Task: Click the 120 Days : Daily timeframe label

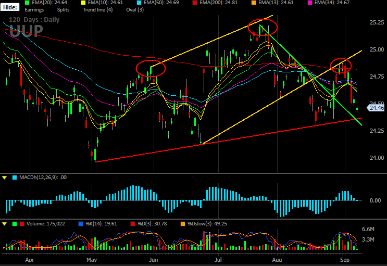Action: click(x=34, y=20)
